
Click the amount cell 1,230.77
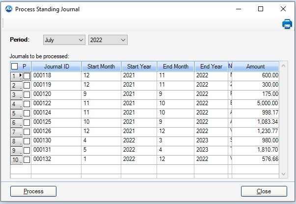255,132
